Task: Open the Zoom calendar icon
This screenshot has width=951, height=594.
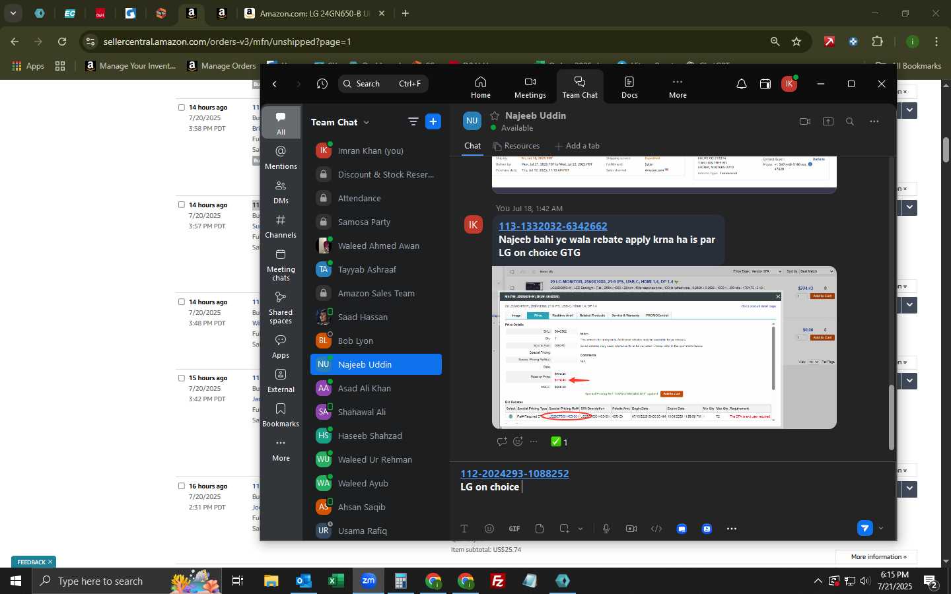Action: [765, 84]
